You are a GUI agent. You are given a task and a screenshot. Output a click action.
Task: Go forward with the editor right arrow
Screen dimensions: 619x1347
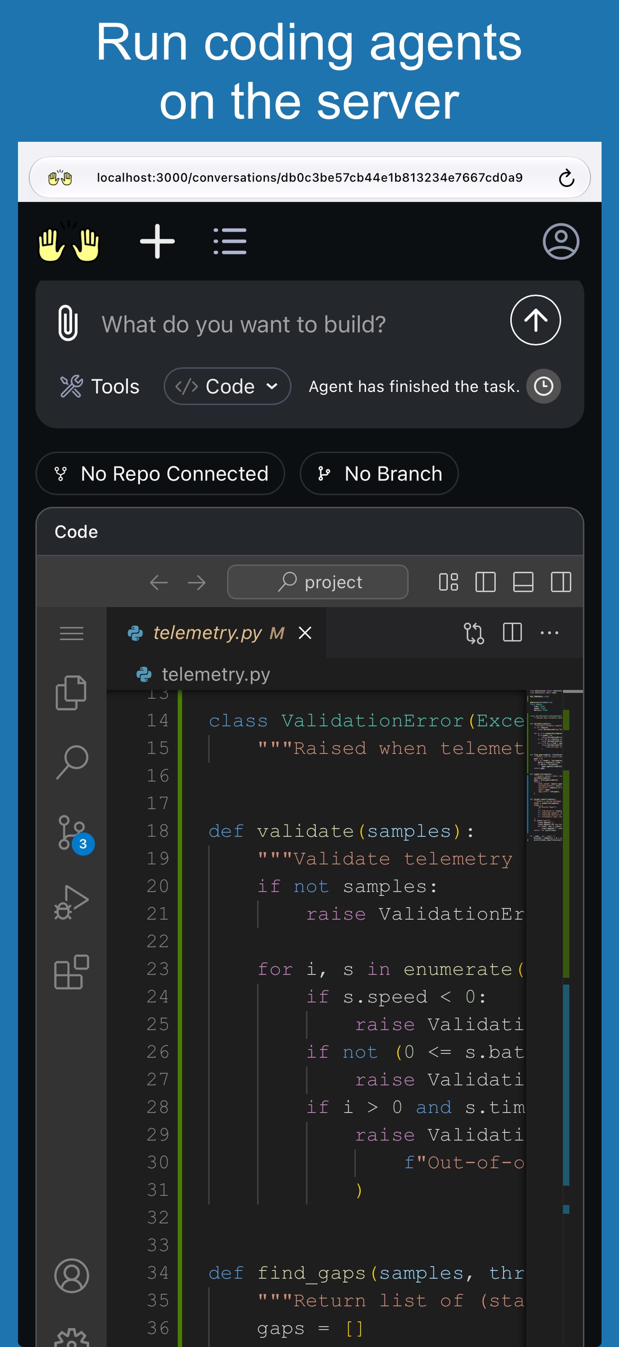[x=197, y=582]
